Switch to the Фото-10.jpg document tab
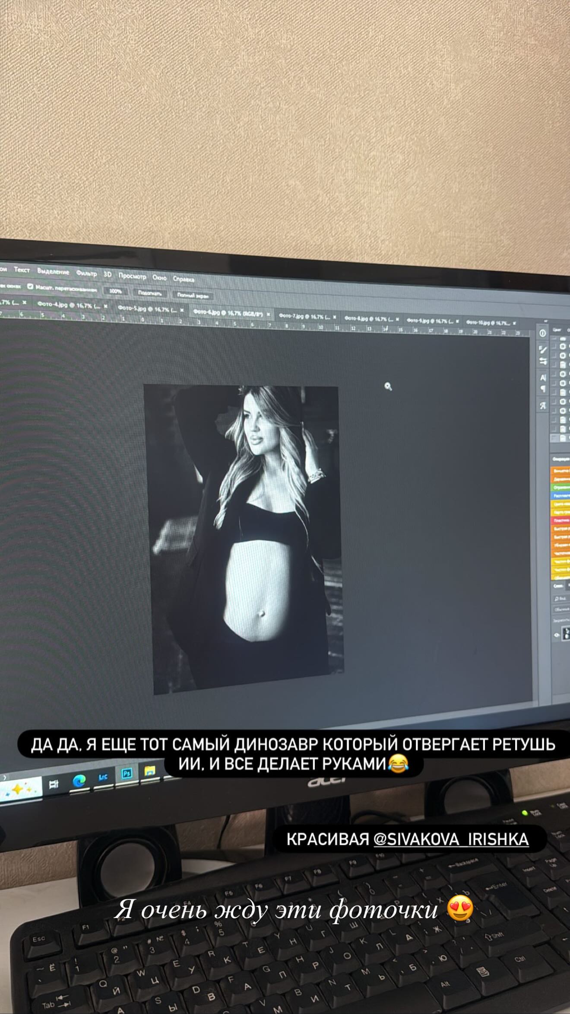Image resolution: width=570 pixels, height=1014 pixels. point(491,323)
